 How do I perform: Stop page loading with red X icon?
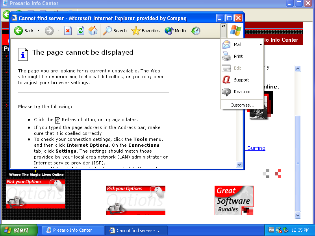click(x=68, y=31)
